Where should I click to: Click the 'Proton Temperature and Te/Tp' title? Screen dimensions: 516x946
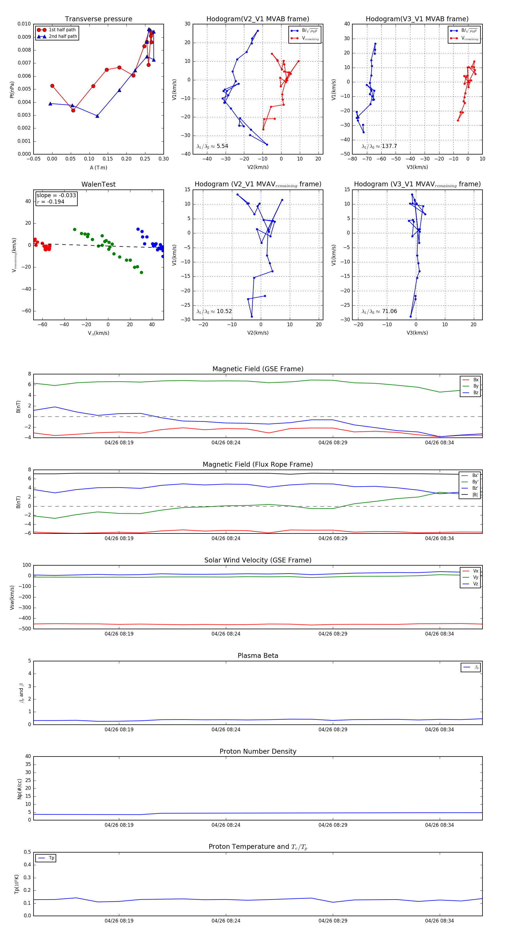point(258,847)
